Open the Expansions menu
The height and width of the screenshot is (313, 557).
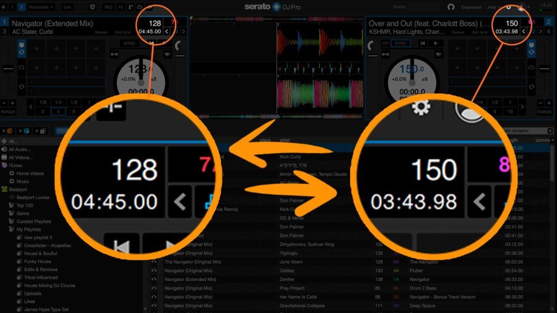tap(471, 7)
